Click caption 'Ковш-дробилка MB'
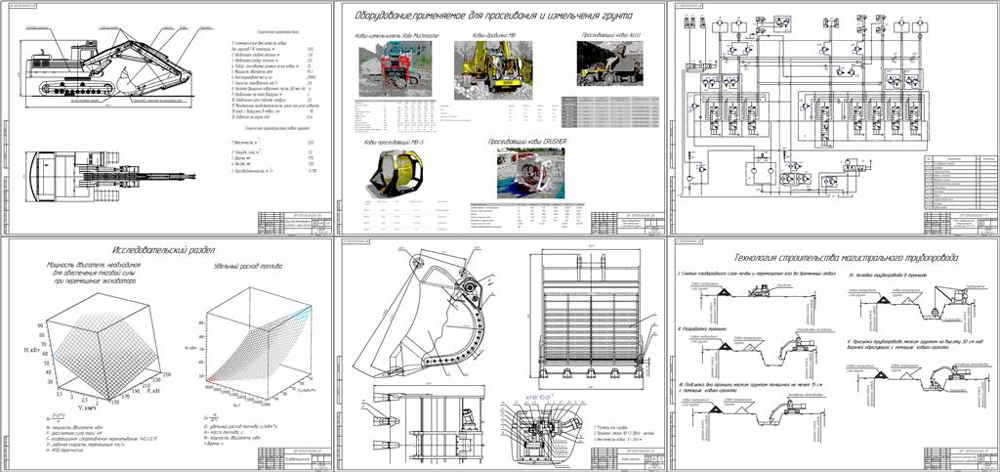This screenshot has width=1000, height=472. (492, 35)
